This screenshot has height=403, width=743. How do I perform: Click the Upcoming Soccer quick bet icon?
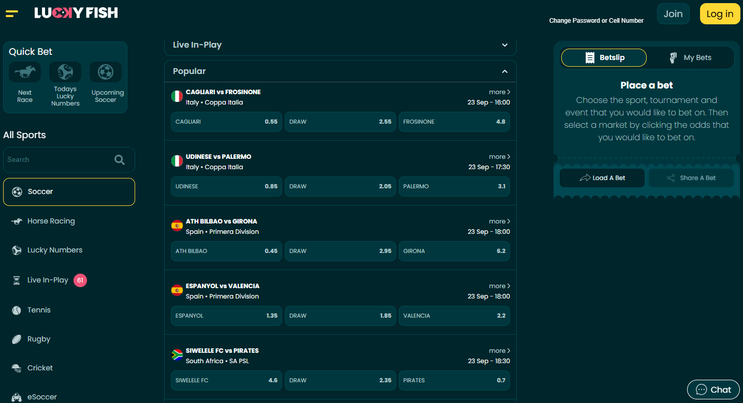pyautogui.click(x=106, y=72)
